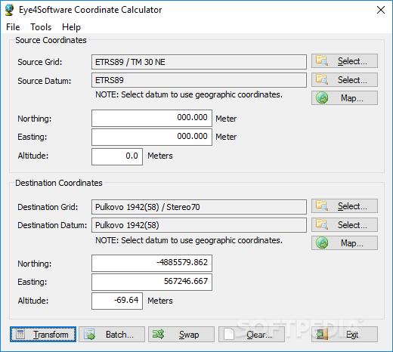
Task: Click the Transform button
Action: tap(43, 335)
